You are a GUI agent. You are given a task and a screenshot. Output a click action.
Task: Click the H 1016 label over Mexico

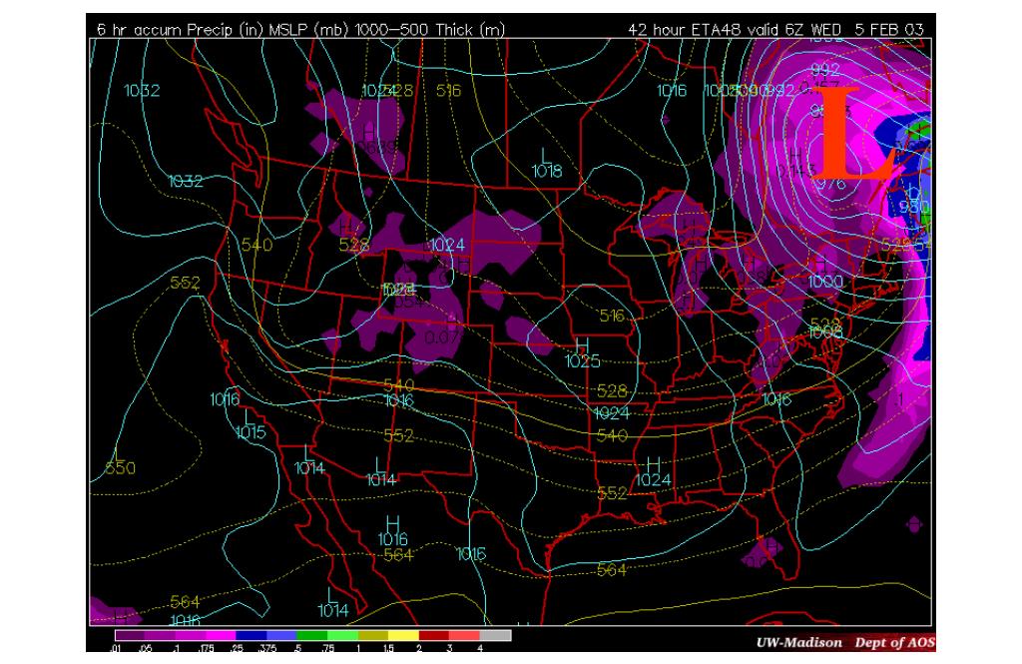(x=392, y=531)
